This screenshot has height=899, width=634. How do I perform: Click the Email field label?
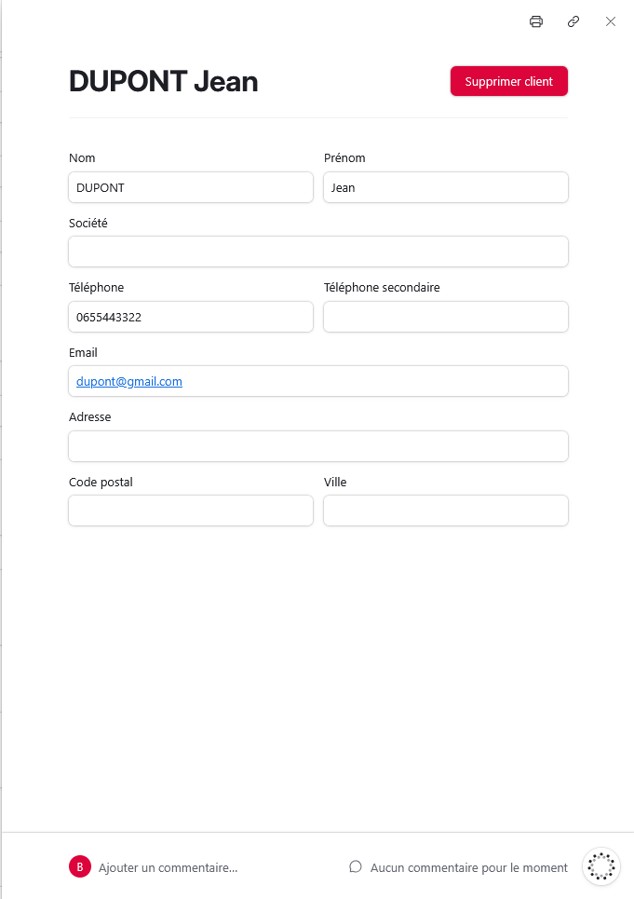pos(83,353)
